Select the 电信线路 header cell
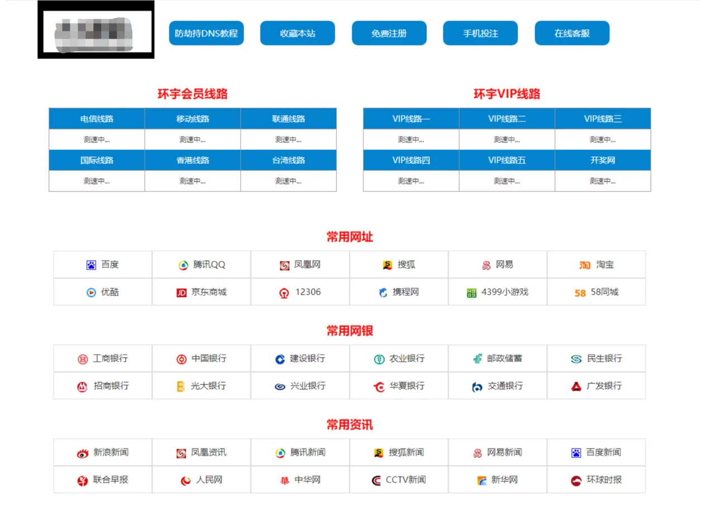Screen dimensions: 715x510 tap(97, 119)
